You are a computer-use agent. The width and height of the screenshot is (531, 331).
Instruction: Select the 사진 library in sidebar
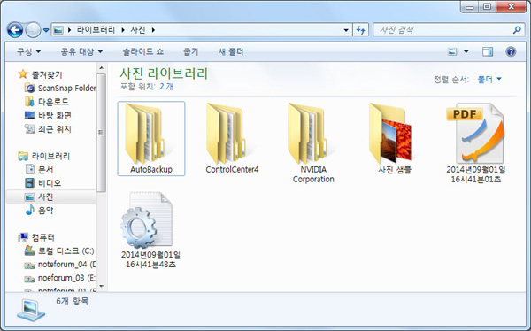50,196
